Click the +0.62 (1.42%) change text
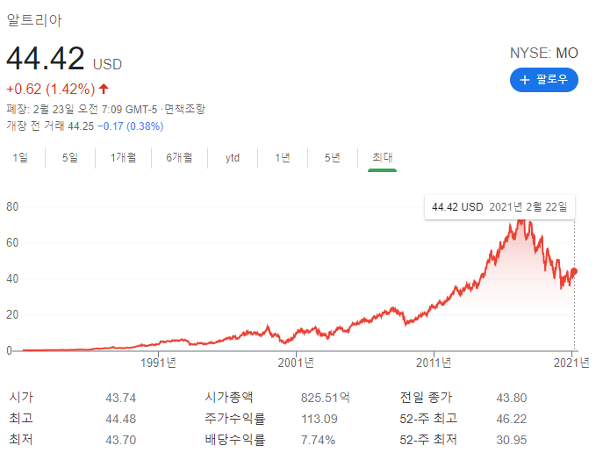The height and width of the screenshot is (460, 603). click(x=50, y=90)
